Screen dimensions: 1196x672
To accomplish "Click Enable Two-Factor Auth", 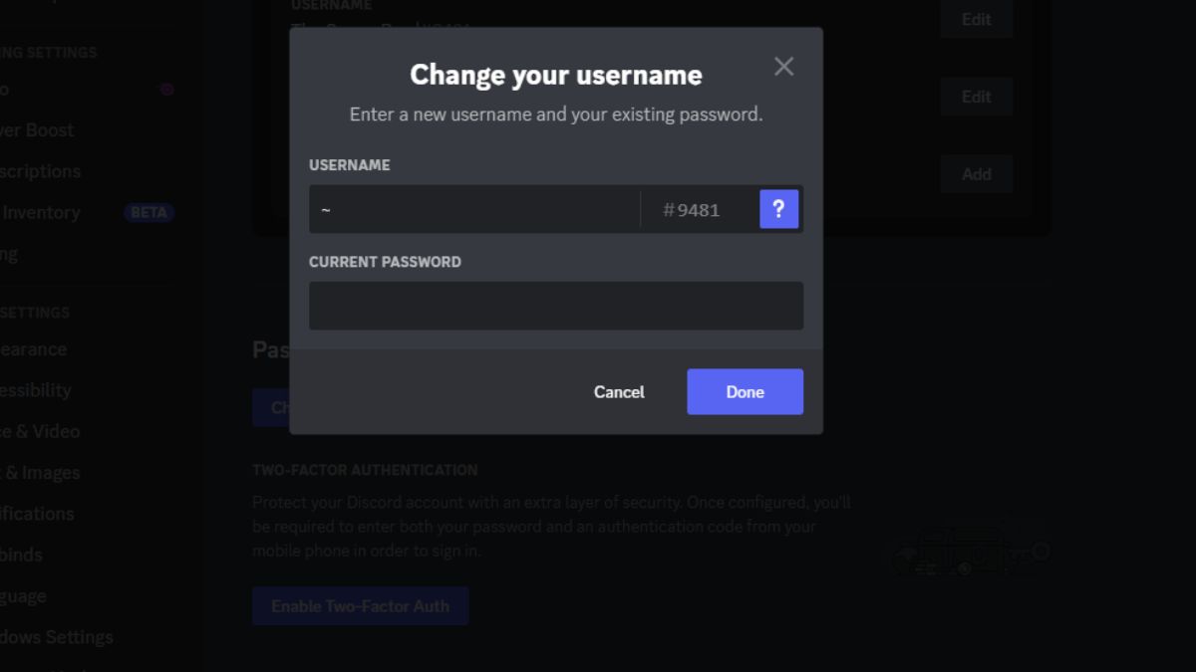I will pyautogui.click(x=360, y=605).
